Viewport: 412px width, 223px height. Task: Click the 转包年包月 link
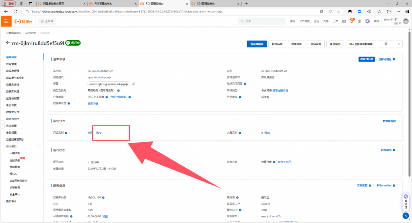[284, 162]
